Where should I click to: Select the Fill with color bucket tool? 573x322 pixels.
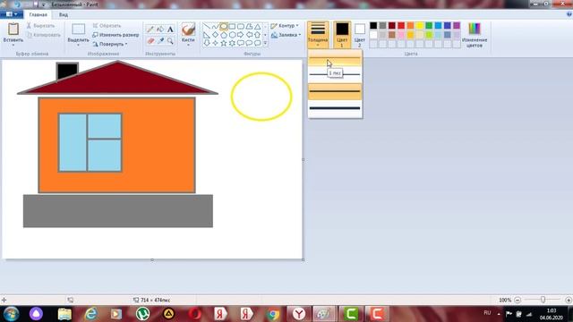point(160,30)
